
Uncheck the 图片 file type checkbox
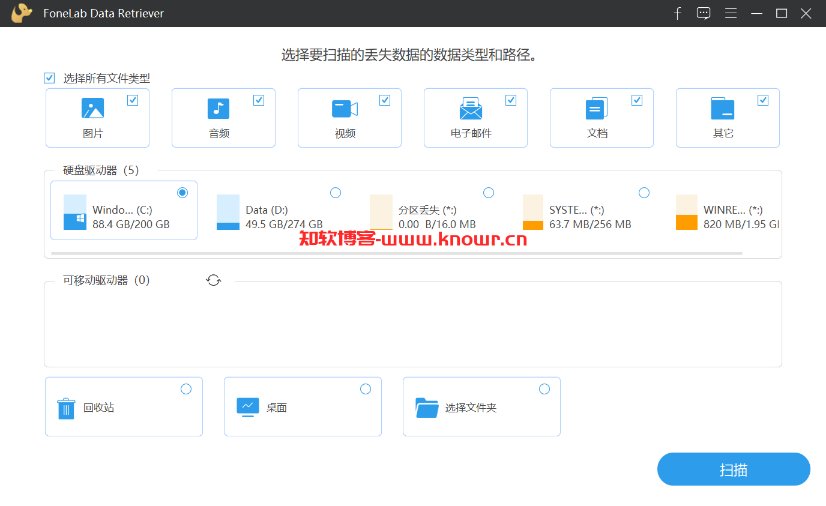[133, 100]
